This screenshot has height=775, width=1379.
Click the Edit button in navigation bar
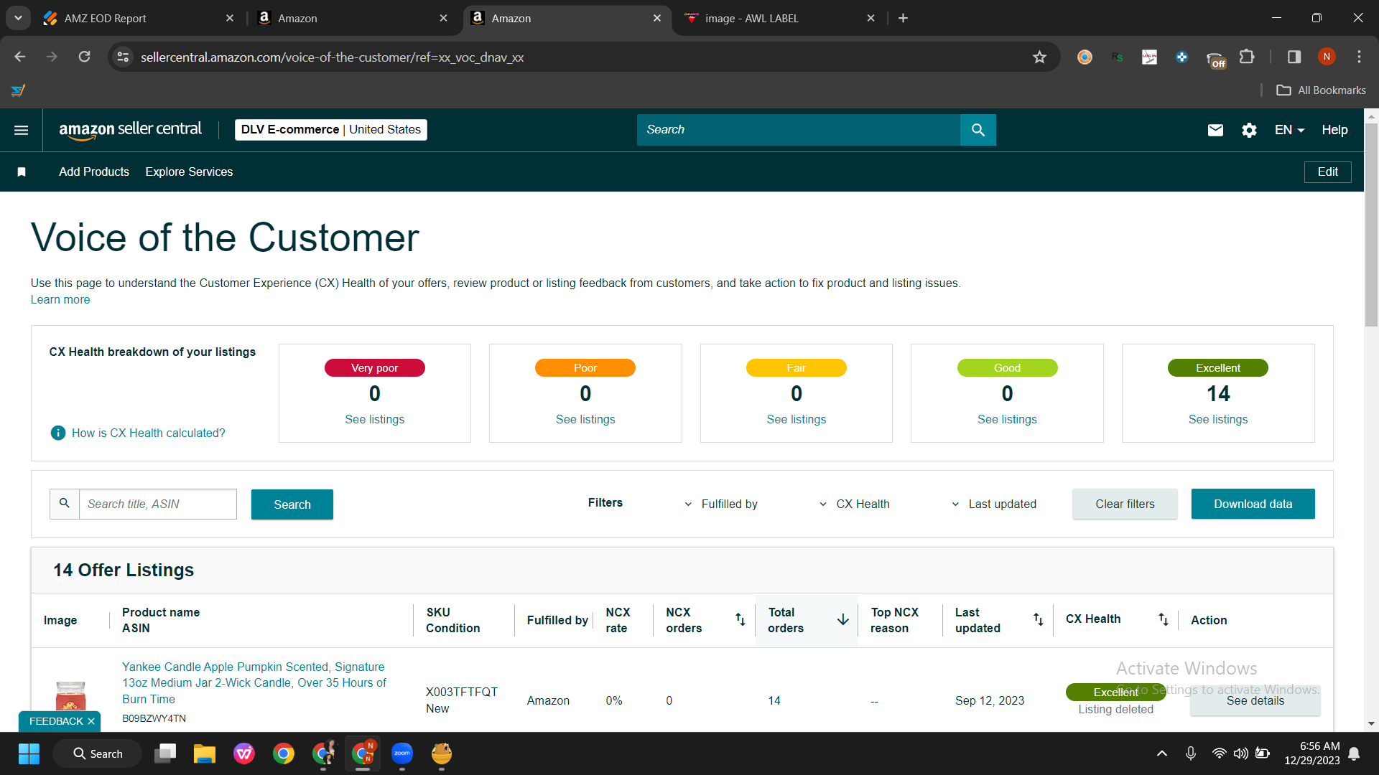(1327, 172)
